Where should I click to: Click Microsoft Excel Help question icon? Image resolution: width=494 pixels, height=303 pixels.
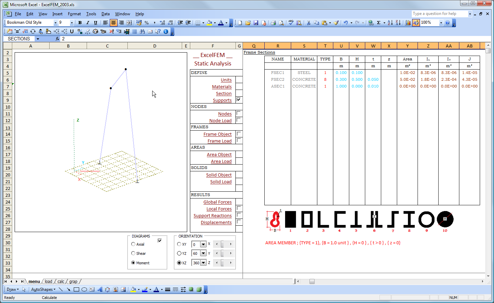coord(447,23)
